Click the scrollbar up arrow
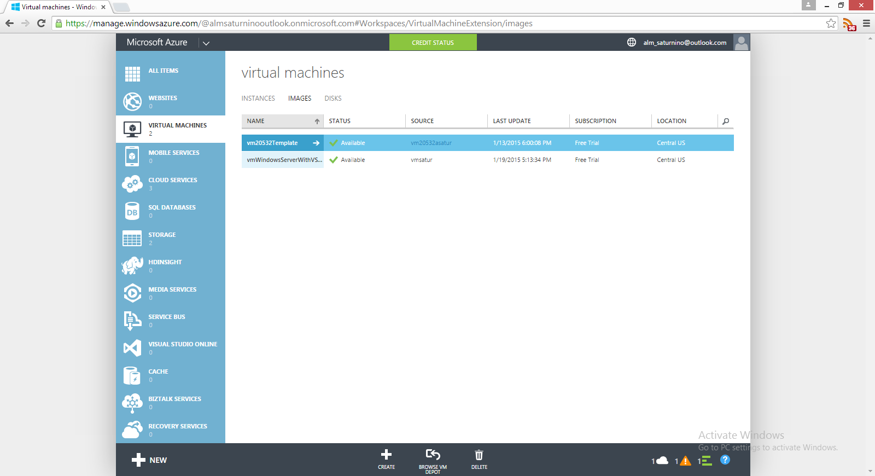 (870, 39)
